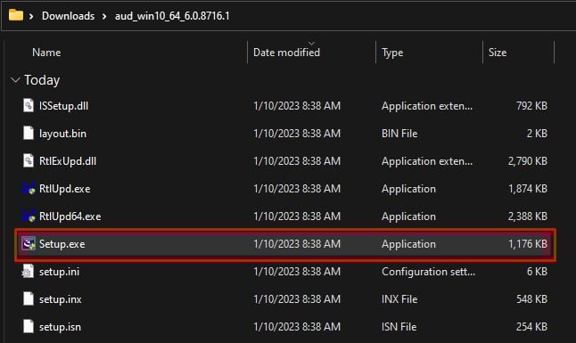Screen dimensions: 576x343
Task: Open the chevron after Downloads in breadcrumb
Action: pos(104,16)
